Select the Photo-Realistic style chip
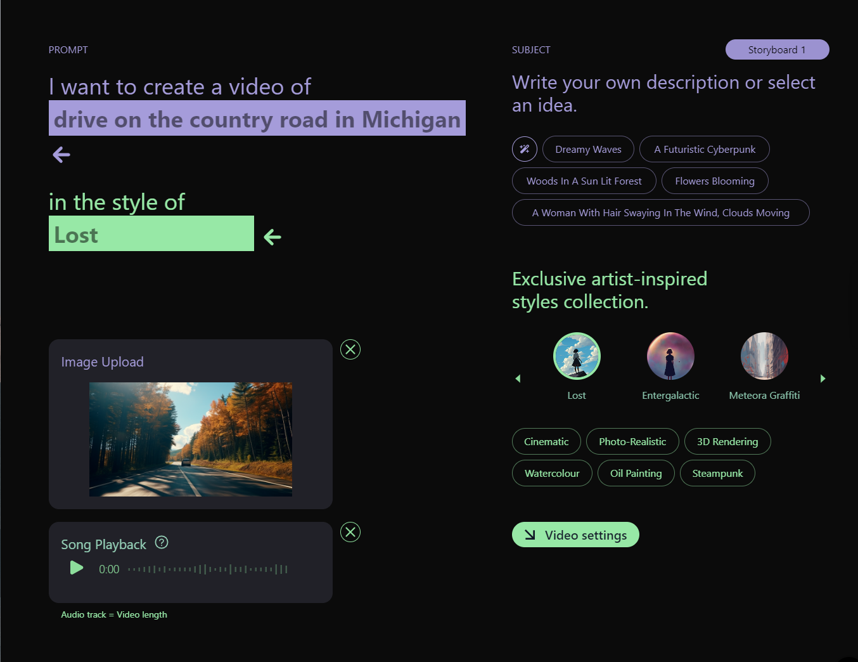The height and width of the screenshot is (662, 858). click(632, 441)
